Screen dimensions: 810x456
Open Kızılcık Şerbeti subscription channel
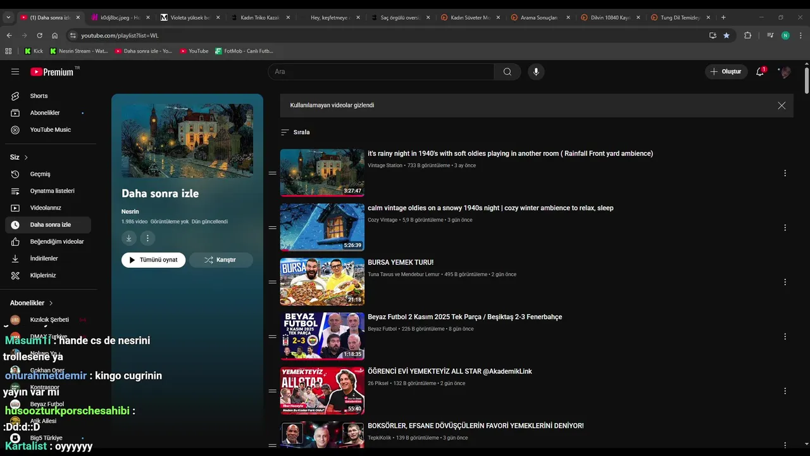48,320
